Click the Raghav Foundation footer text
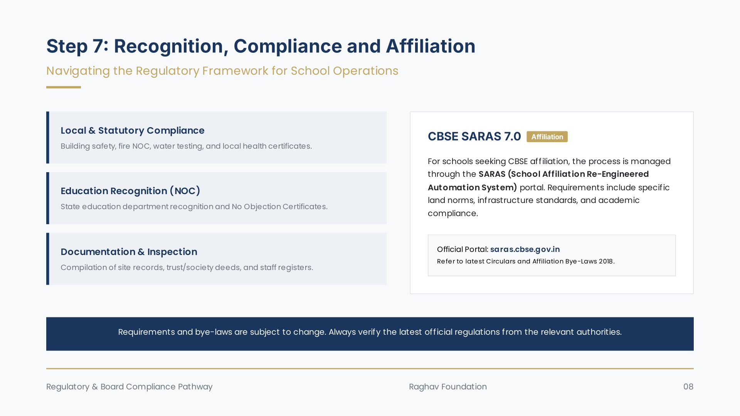 click(x=448, y=387)
